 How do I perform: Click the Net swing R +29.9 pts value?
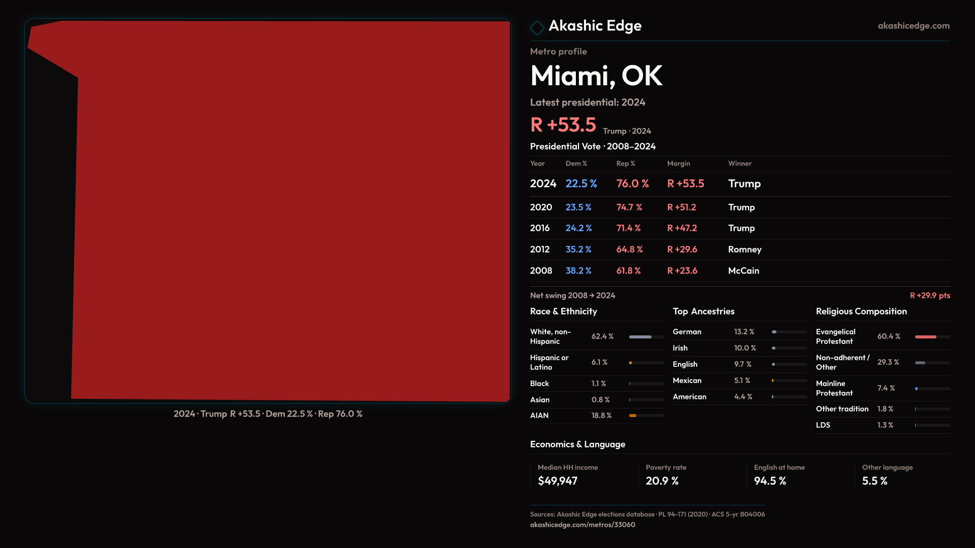(929, 295)
